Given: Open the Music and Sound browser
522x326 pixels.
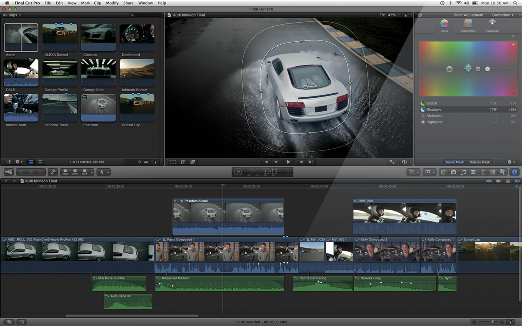Looking at the screenshot, I should click(463, 172).
